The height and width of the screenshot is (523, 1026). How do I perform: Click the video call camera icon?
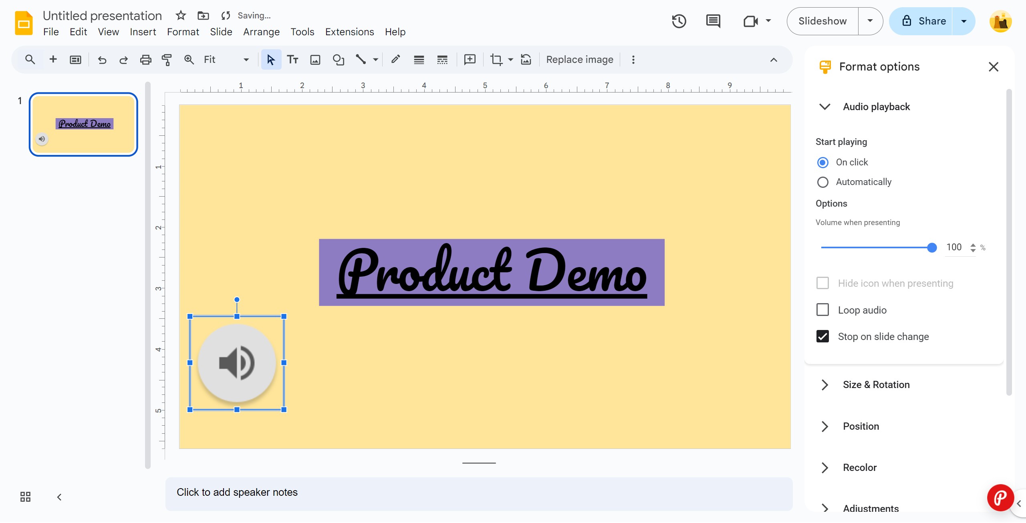(751, 21)
